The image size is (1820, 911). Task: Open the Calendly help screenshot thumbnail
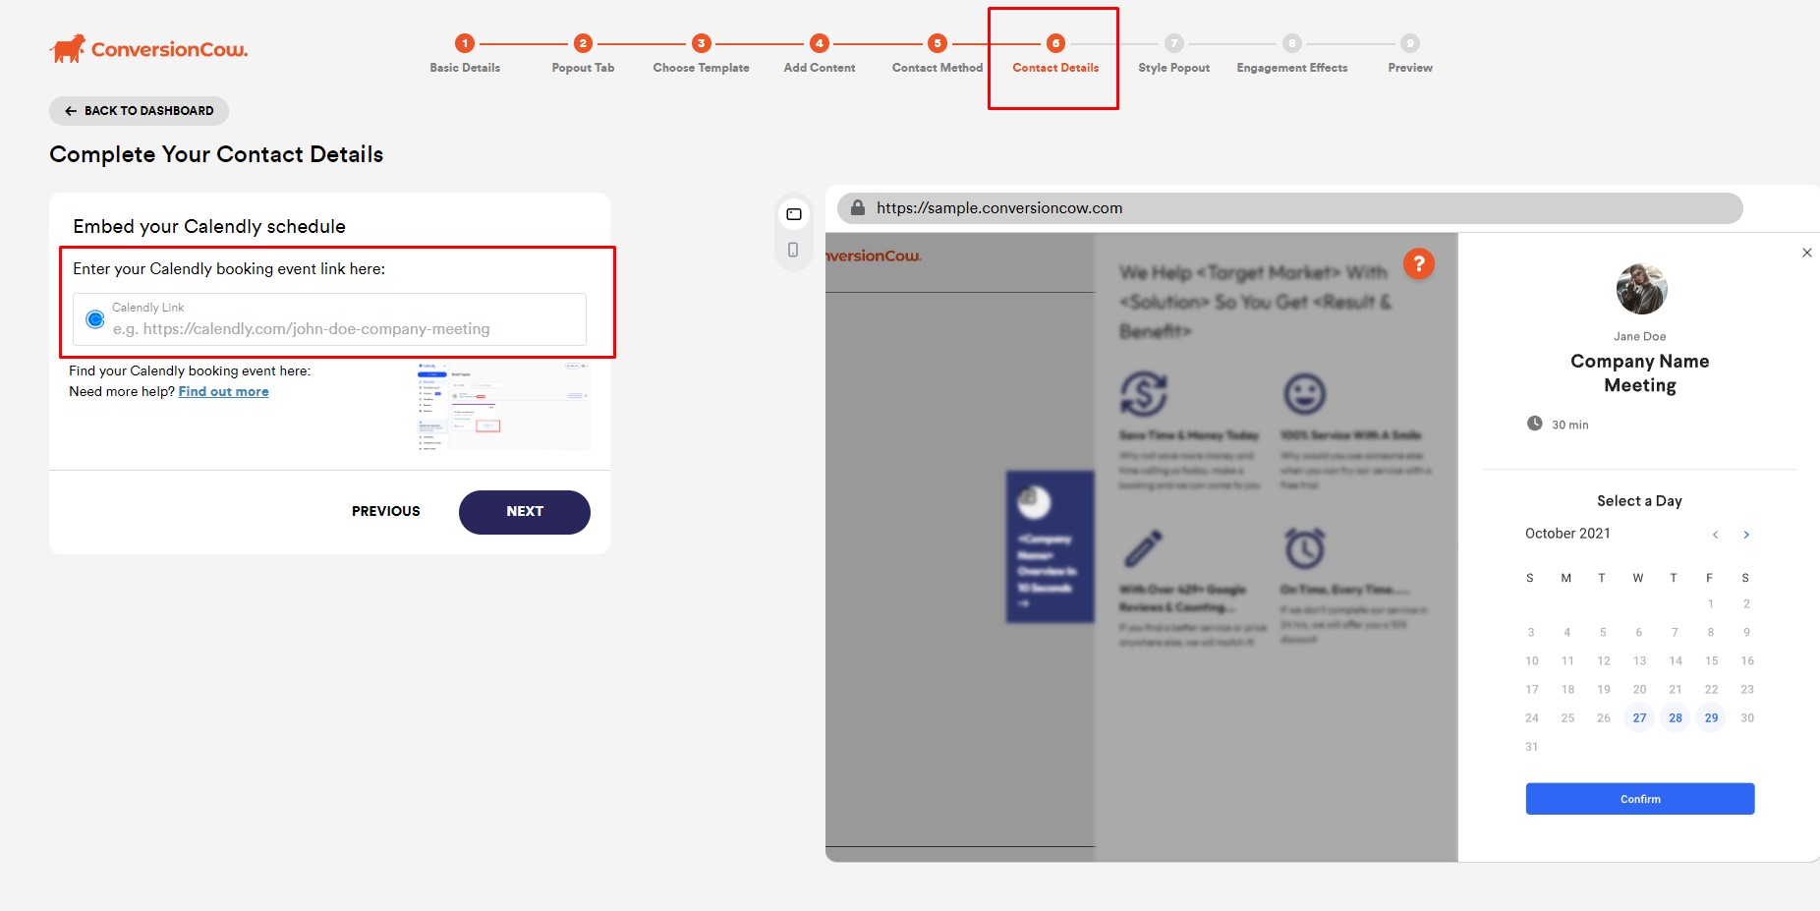point(503,406)
